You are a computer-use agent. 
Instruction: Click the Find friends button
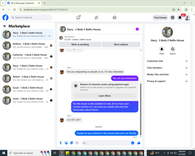160,18
